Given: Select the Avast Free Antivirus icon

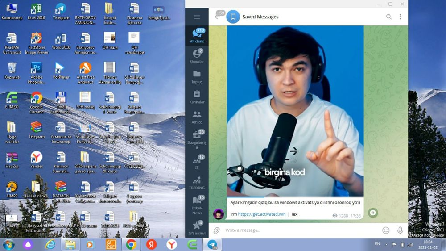Looking at the screenshot, I should (85, 74).
